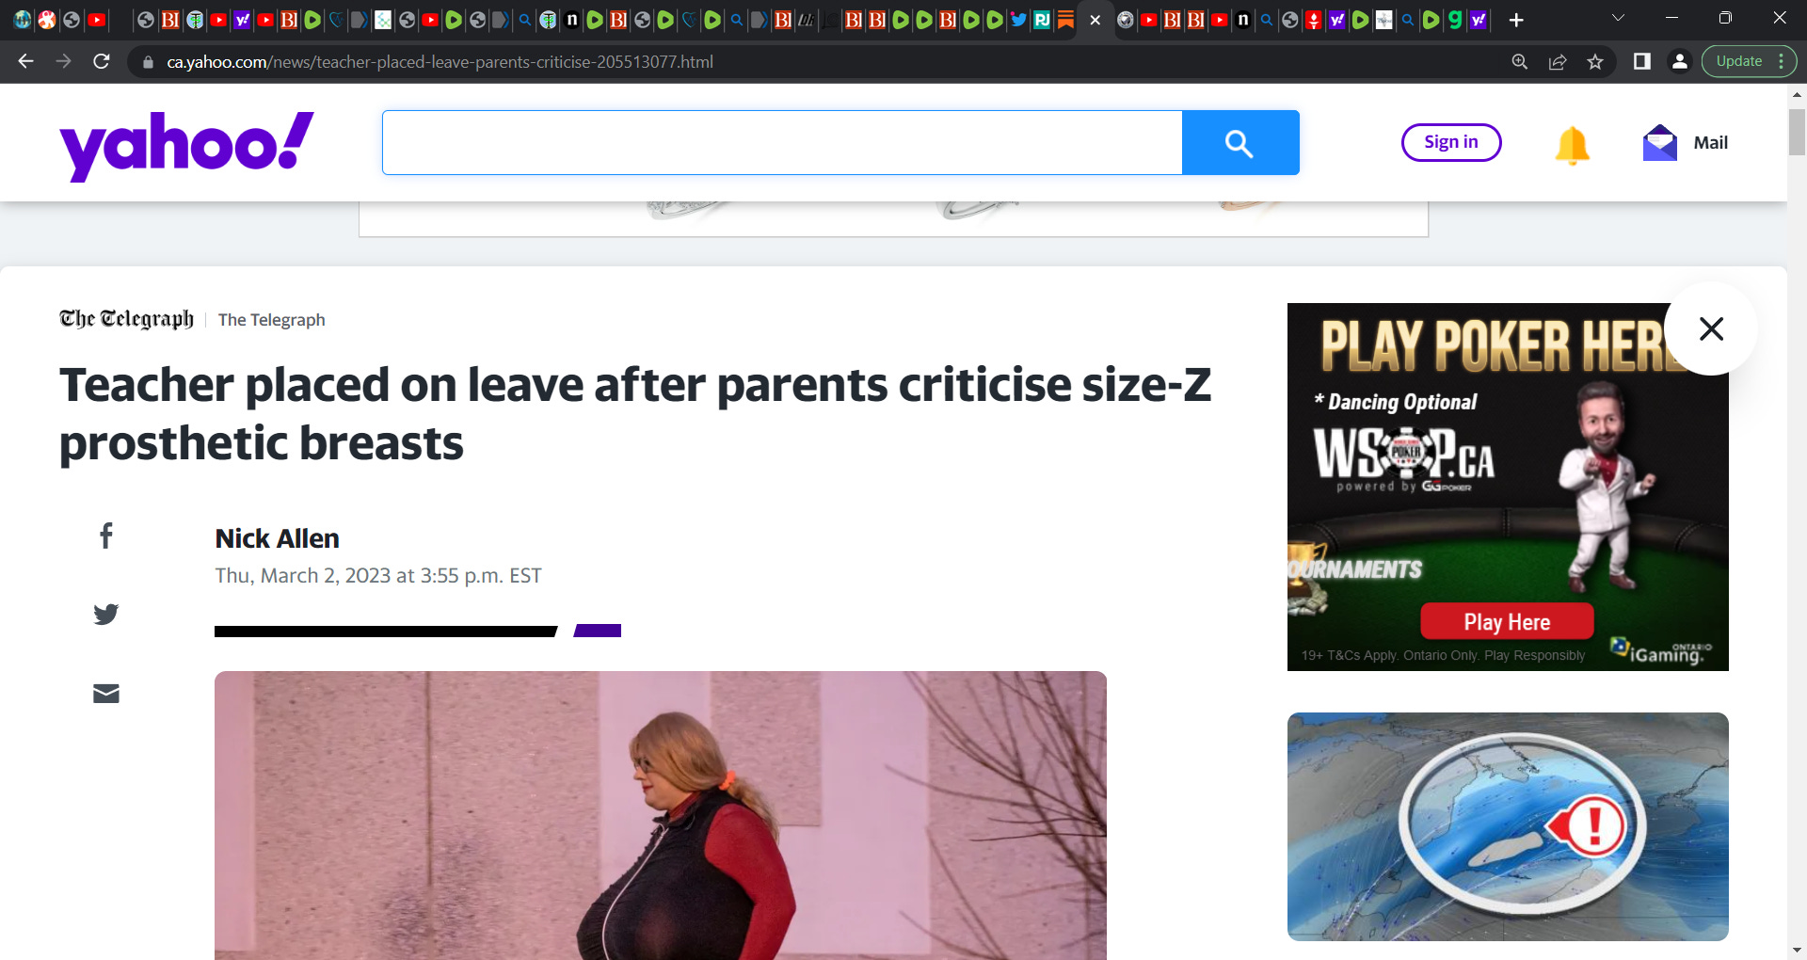Switch to the PJ Media tab
Viewport: 1807px width, 960px height.
tap(1042, 20)
